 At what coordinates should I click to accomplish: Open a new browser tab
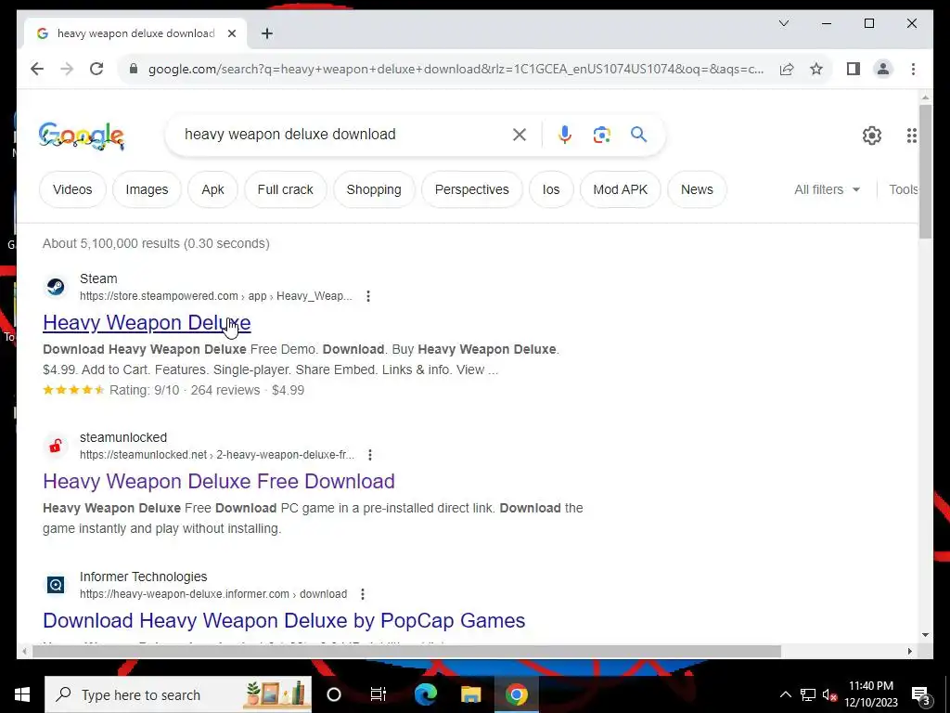pyautogui.click(x=267, y=33)
